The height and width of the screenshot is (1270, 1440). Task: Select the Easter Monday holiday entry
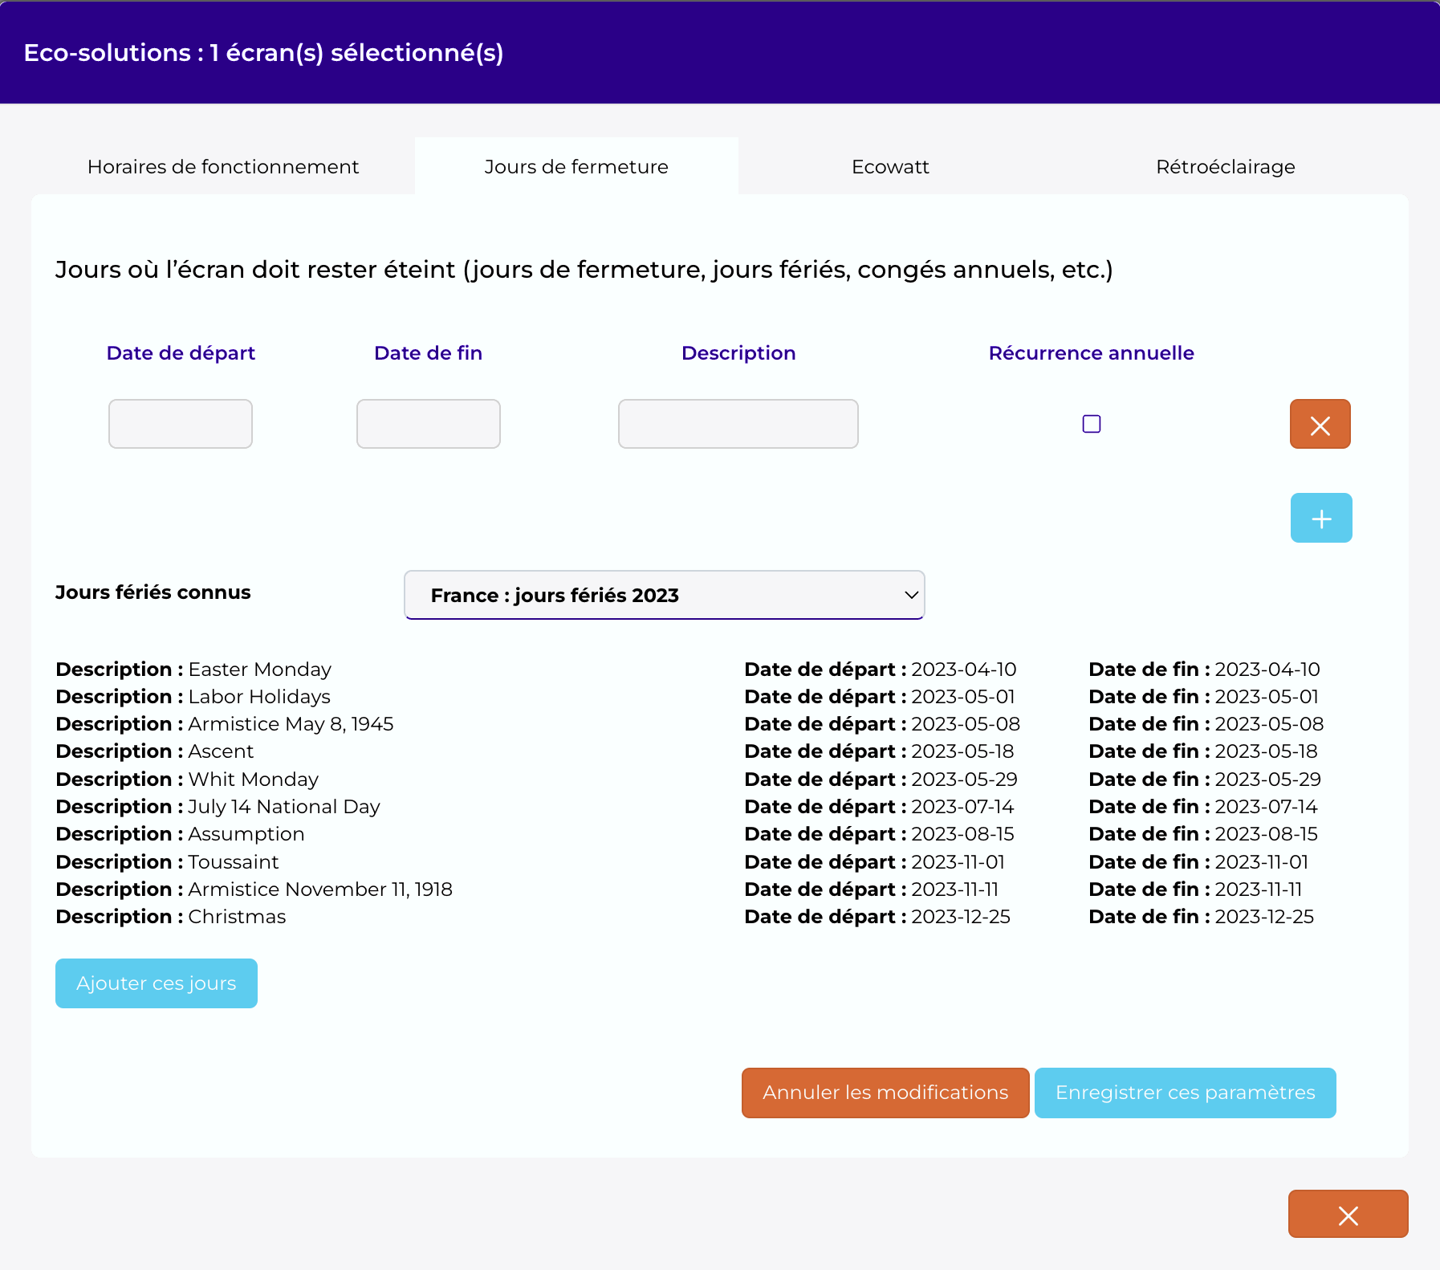coord(193,670)
